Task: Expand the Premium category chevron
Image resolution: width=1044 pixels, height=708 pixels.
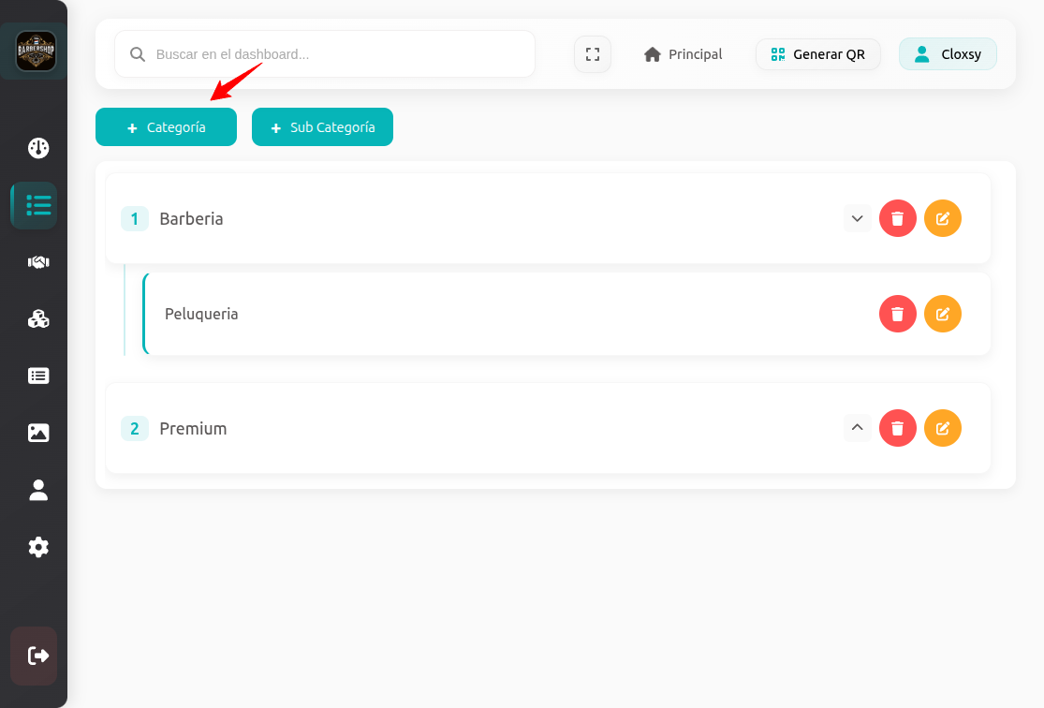Action: pos(857,428)
